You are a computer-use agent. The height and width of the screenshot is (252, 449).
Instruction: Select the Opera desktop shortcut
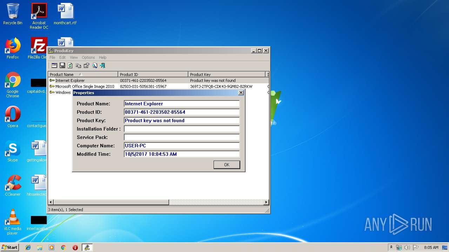pos(13,117)
